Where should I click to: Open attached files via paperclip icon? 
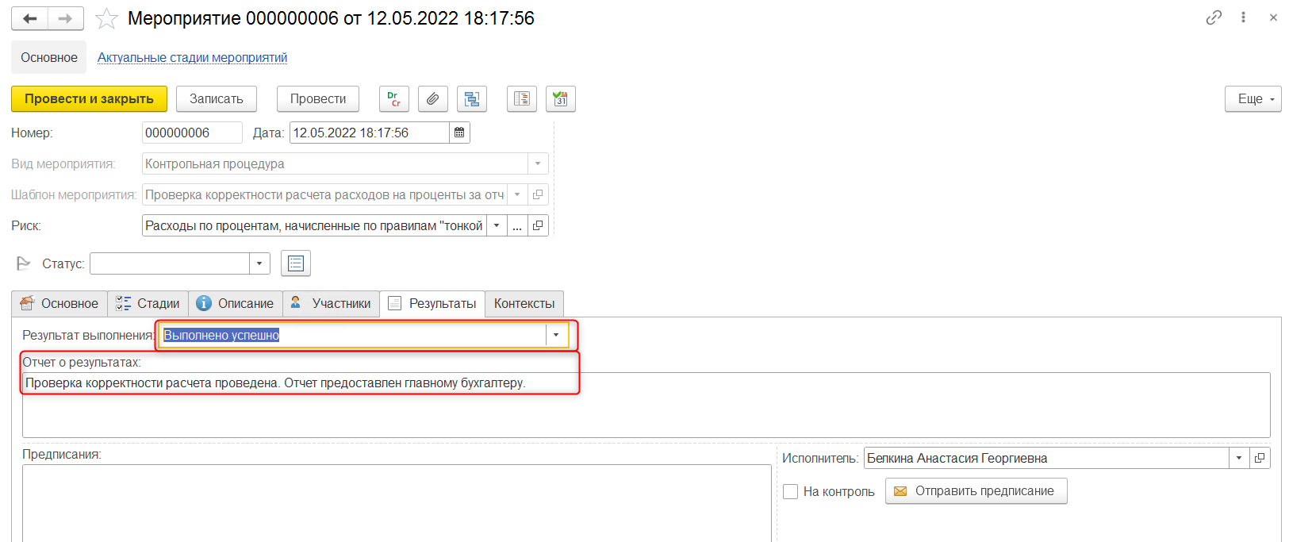(432, 99)
